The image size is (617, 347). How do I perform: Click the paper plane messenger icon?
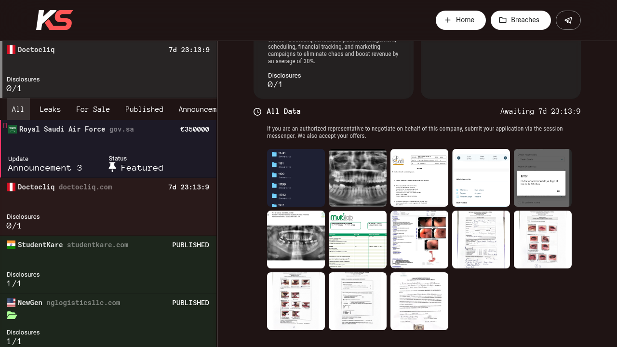click(x=568, y=20)
